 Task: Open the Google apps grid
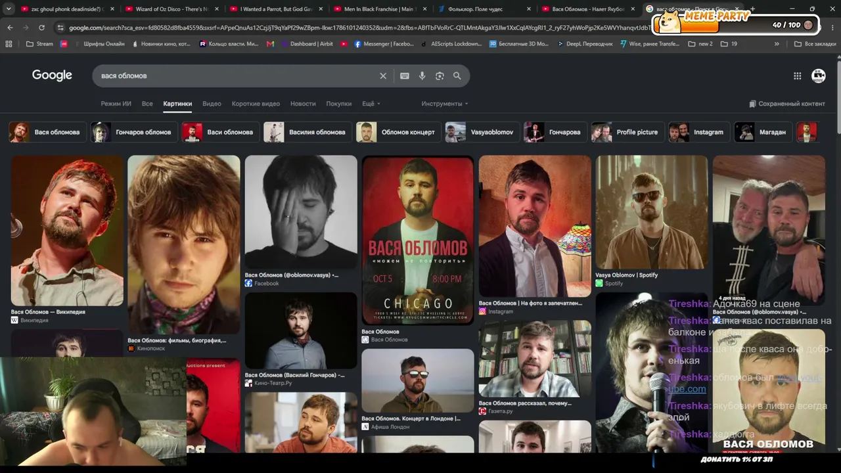tap(797, 76)
